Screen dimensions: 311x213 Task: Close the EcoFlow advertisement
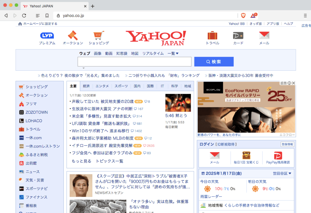pyautogui.click(x=294, y=83)
